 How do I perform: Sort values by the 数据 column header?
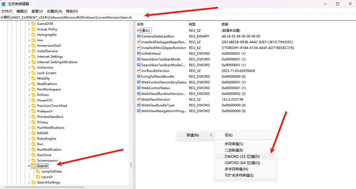pyautogui.click(x=266, y=24)
